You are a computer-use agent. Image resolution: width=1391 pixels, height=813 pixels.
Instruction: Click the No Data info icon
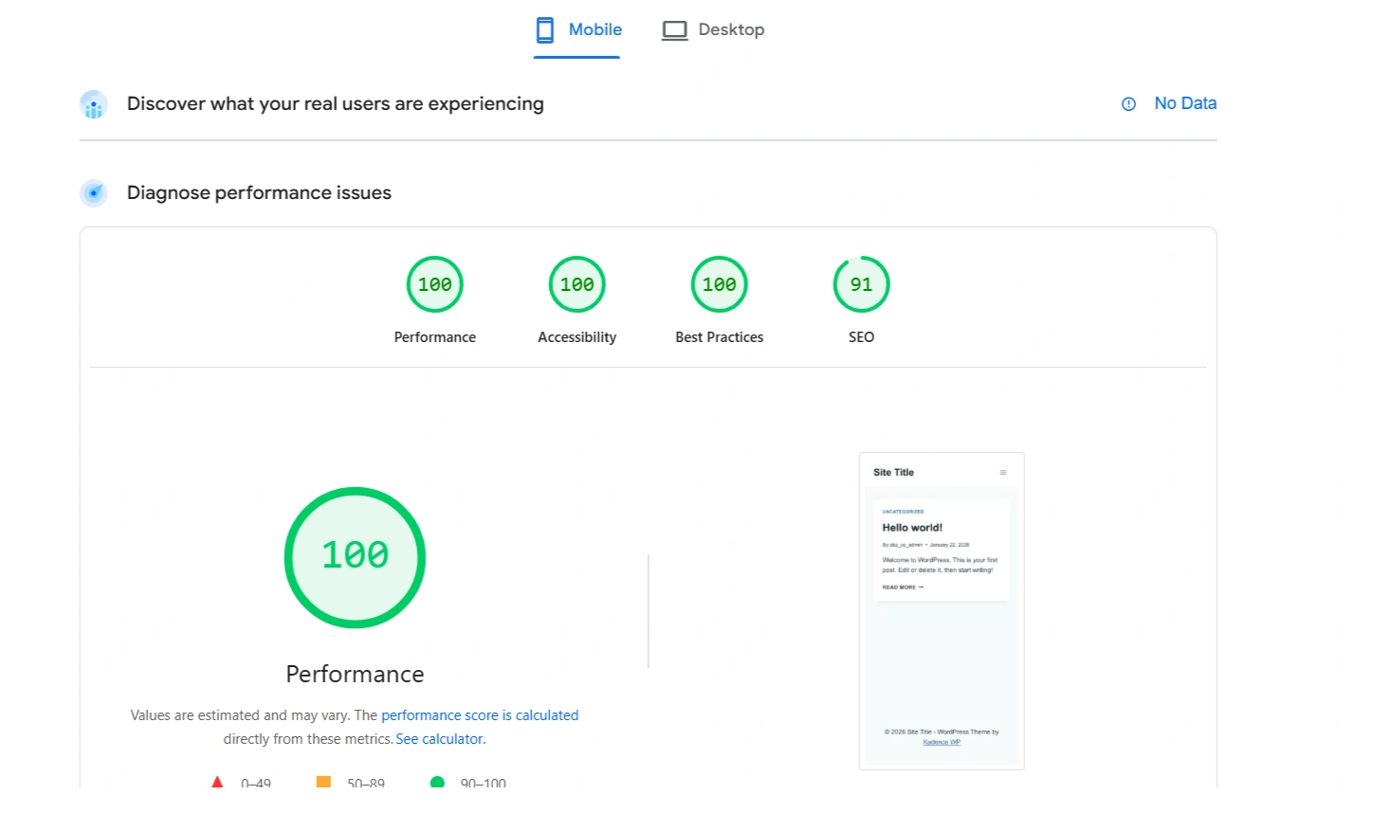(1128, 104)
